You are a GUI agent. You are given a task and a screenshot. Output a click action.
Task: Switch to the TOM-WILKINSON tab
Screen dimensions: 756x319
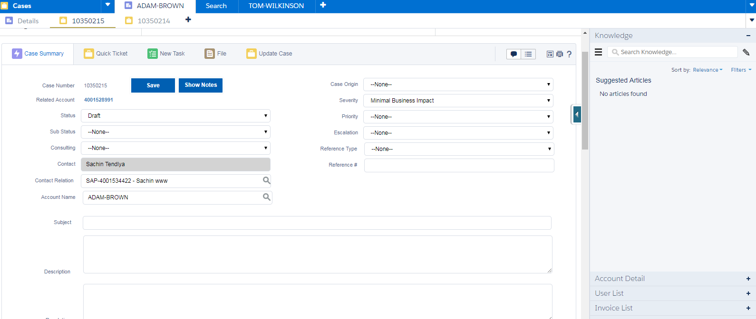point(276,6)
